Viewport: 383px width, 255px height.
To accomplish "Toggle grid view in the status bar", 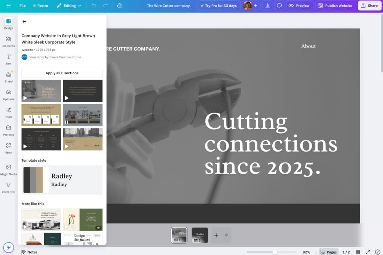I will click(x=358, y=252).
